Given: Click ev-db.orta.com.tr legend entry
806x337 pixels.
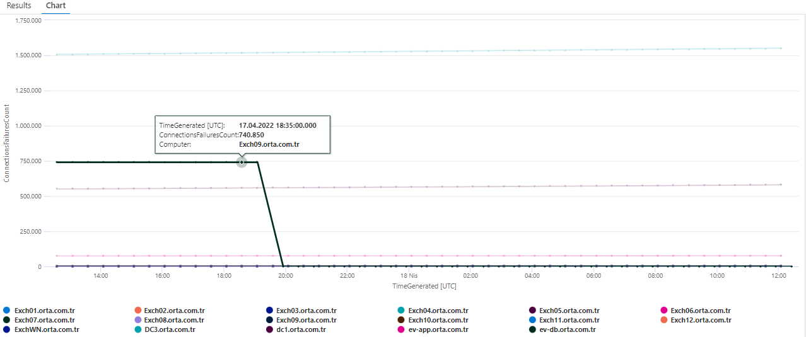Looking at the screenshot, I should 562,329.
